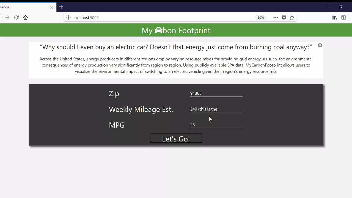Toggle the browser sidebar panel
Viewport: 352px width, 198px height.
point(344,18)
